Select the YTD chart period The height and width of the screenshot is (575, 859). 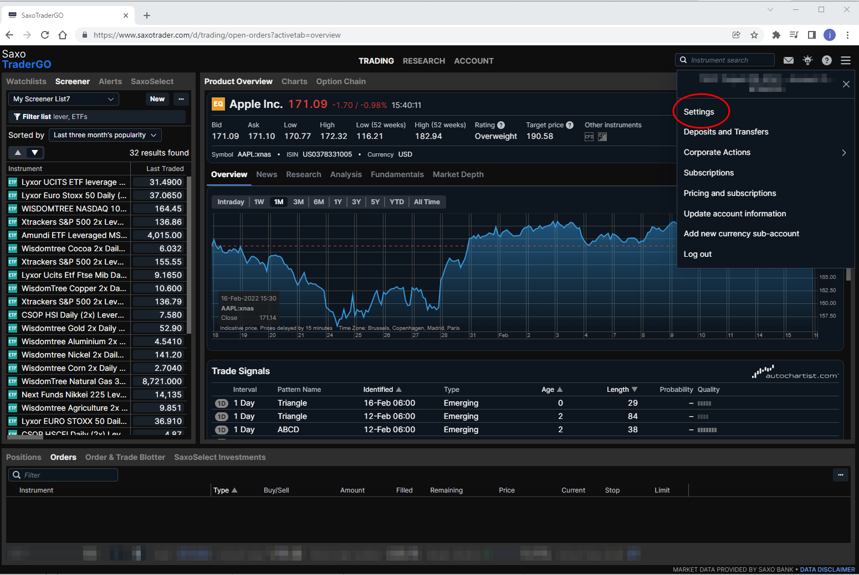point(397,202)
